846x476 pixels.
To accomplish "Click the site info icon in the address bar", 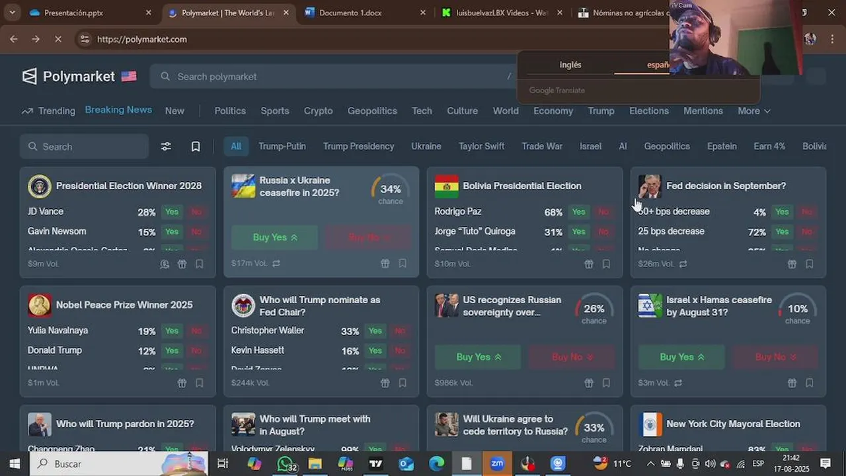I will [85, 39].
